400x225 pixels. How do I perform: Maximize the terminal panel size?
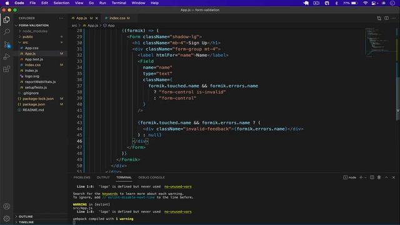click(x=386, y=177)
